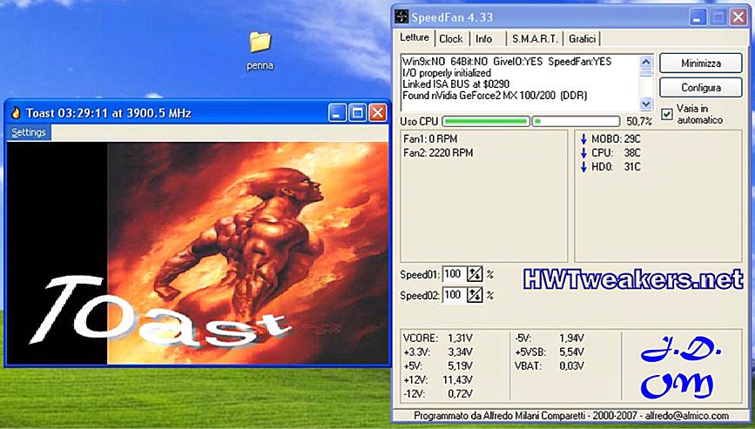755x429 pixels.
Task: Click the 'Found nVidia GeForce2 MX' log line
Action: (x=495, y=96)
